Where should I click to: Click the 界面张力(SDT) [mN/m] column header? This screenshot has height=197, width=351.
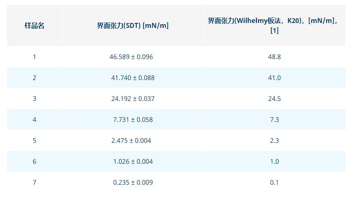coord(133,25)
